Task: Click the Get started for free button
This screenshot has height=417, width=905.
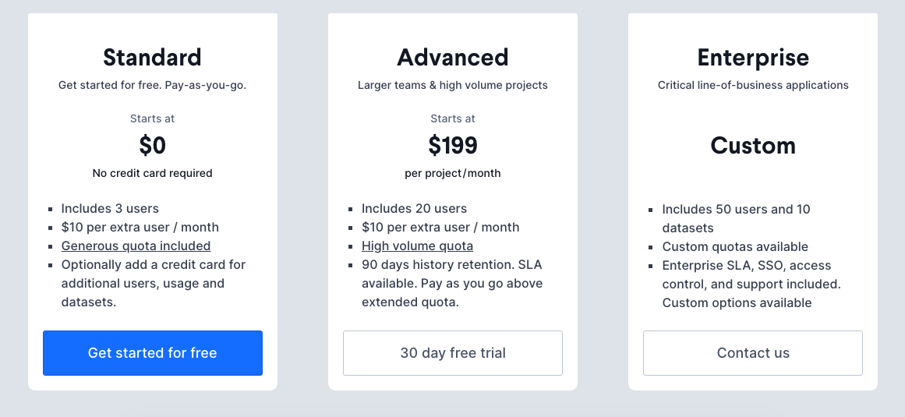Action: pos(152,353)
